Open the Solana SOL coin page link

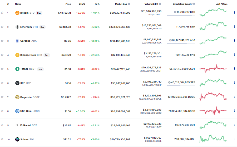click(27, 139)
